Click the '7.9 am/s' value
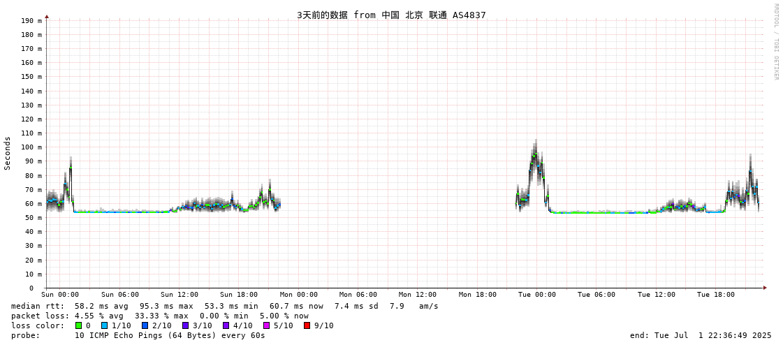Image resolution: width=783 pixels, height=345 pixels. [414, 306]
